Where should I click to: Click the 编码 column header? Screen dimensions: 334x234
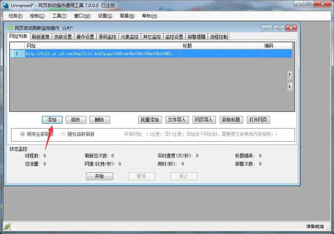pyautogui.click(x=277, y=46)
